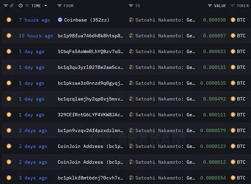
Task: Click Bitcoin chain icon in 7 hours ago row
Action: (9, 20)
